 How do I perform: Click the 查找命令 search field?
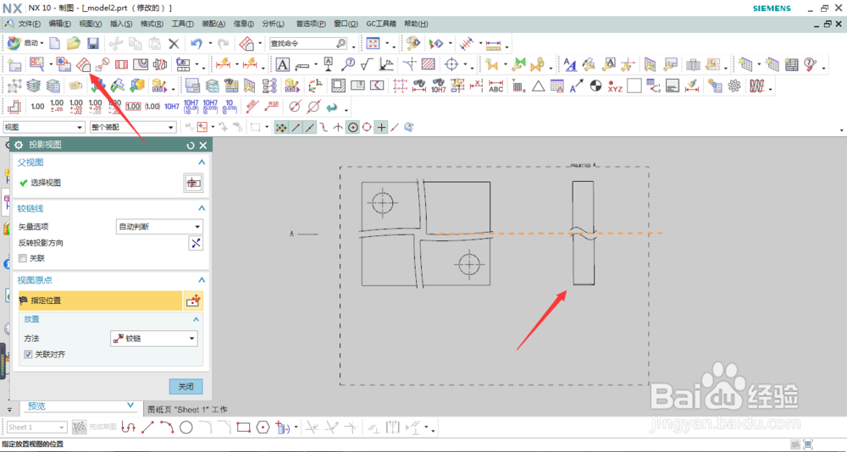click(x=308, y=43)
